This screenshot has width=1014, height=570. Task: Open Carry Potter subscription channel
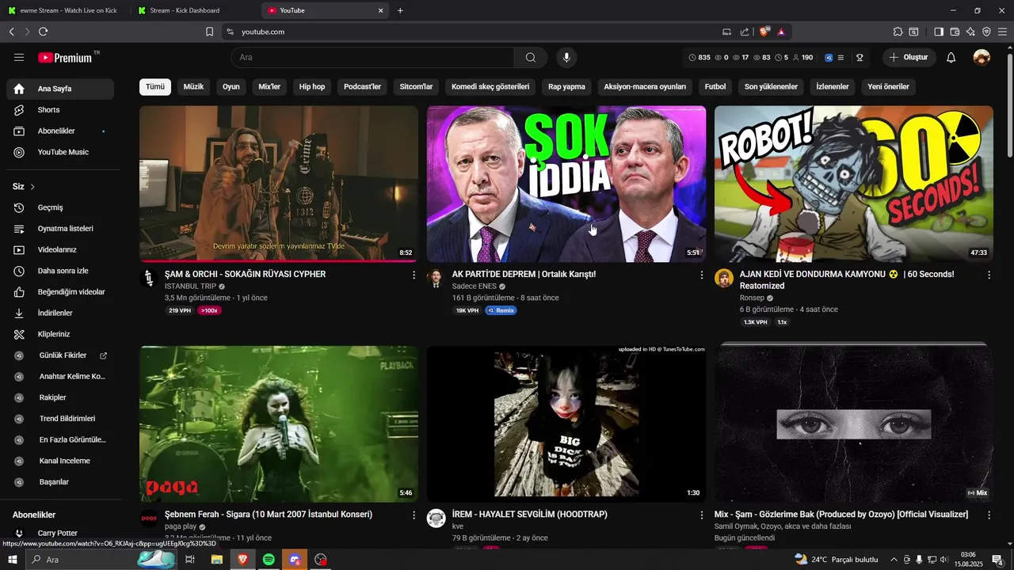click(x=60, y=534)
